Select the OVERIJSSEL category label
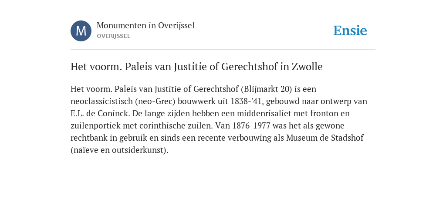Screen dimensions: 446x223 click(x=114, y=36)
